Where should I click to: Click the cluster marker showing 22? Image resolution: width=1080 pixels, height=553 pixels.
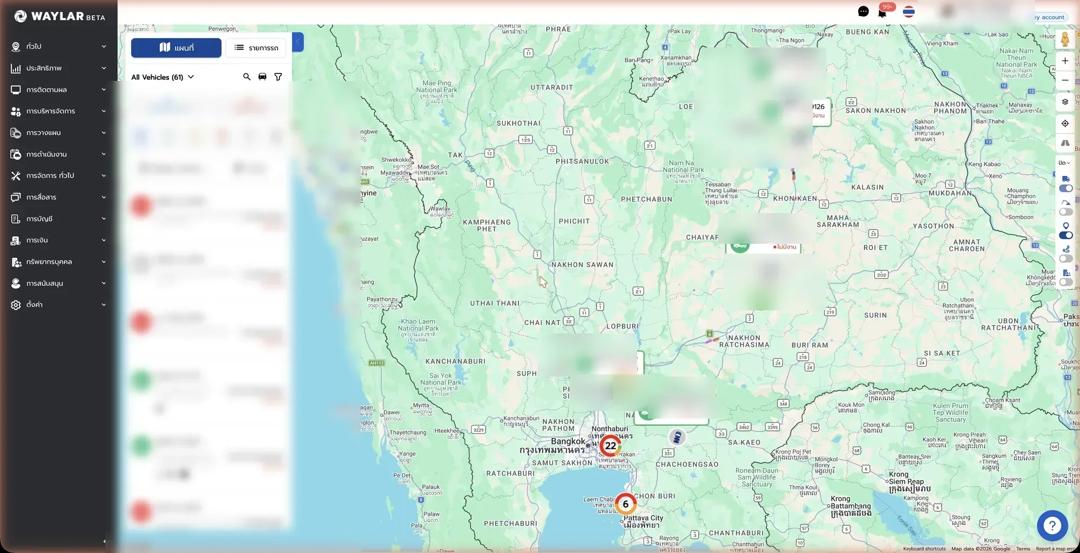click(611, 446)
